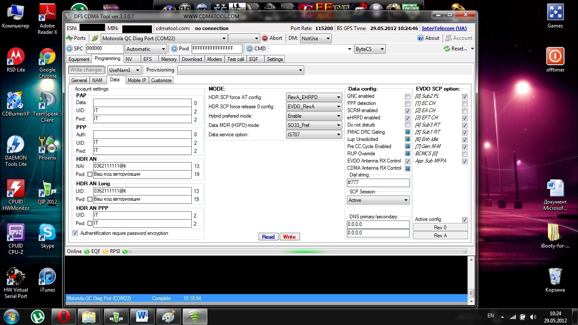This screenshot has height=325, width=578.
Task: Open Hybrid prefered mode dropdown
Action: [x=314, y=116]
